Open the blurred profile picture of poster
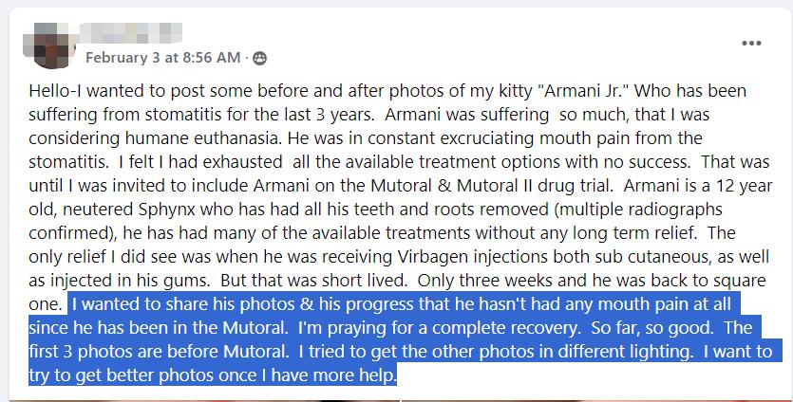The image size is (793, 402). click(x=50, y=45)
